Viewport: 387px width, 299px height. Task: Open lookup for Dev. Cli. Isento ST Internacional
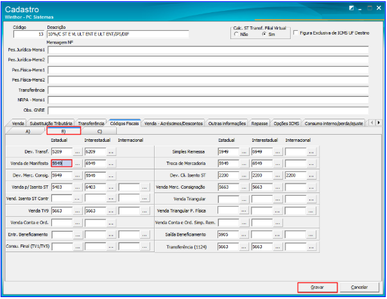(x=311, y=175)
